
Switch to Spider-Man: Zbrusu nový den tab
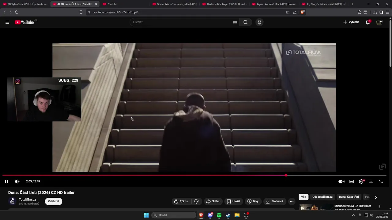[x=175, y=4]
